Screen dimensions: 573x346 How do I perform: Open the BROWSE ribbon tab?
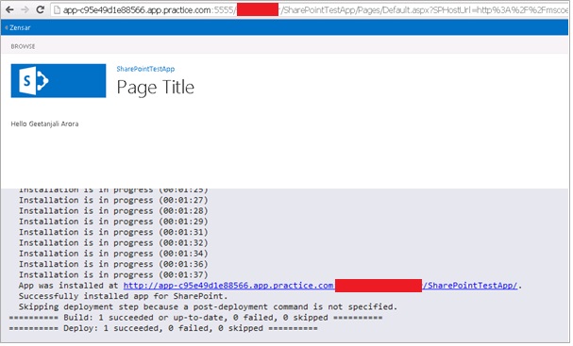(23, 47)
